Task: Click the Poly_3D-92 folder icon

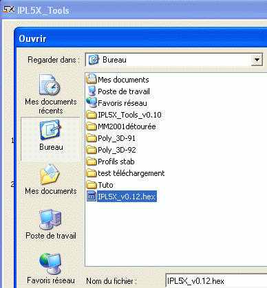Action: pos(92,149)
